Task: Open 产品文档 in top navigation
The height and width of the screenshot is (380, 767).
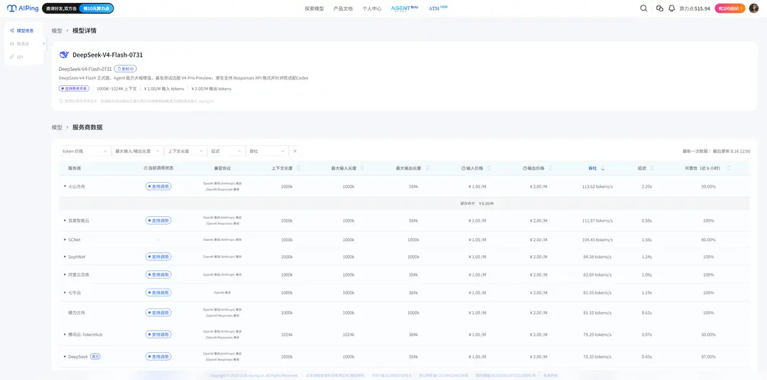Action: coord(343,9)
